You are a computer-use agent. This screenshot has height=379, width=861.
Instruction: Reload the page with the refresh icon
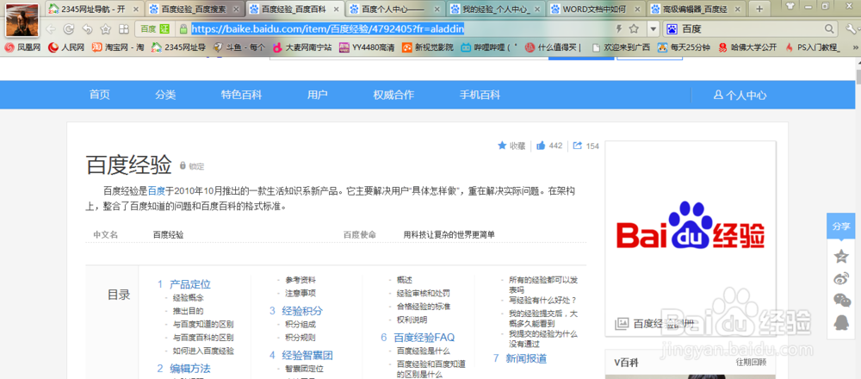[x=69, y=29]
